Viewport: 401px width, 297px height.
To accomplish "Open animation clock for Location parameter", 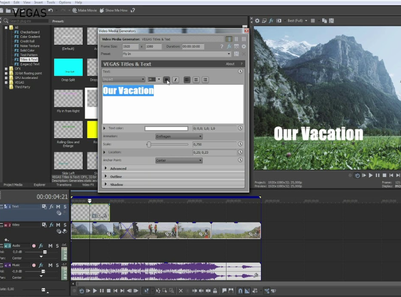I will 240,152.
